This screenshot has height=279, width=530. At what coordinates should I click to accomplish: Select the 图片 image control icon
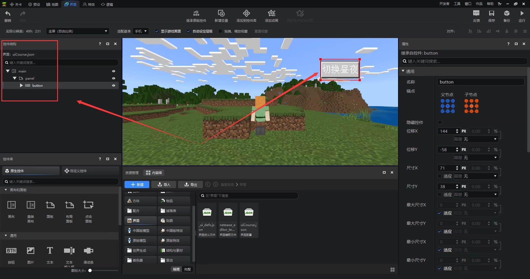(31, 251)
